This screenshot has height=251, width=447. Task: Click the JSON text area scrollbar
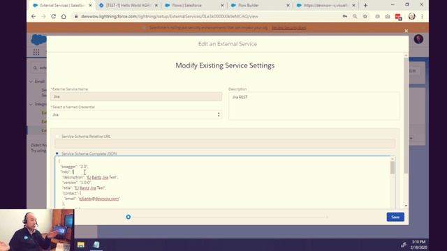click(393, 168)
